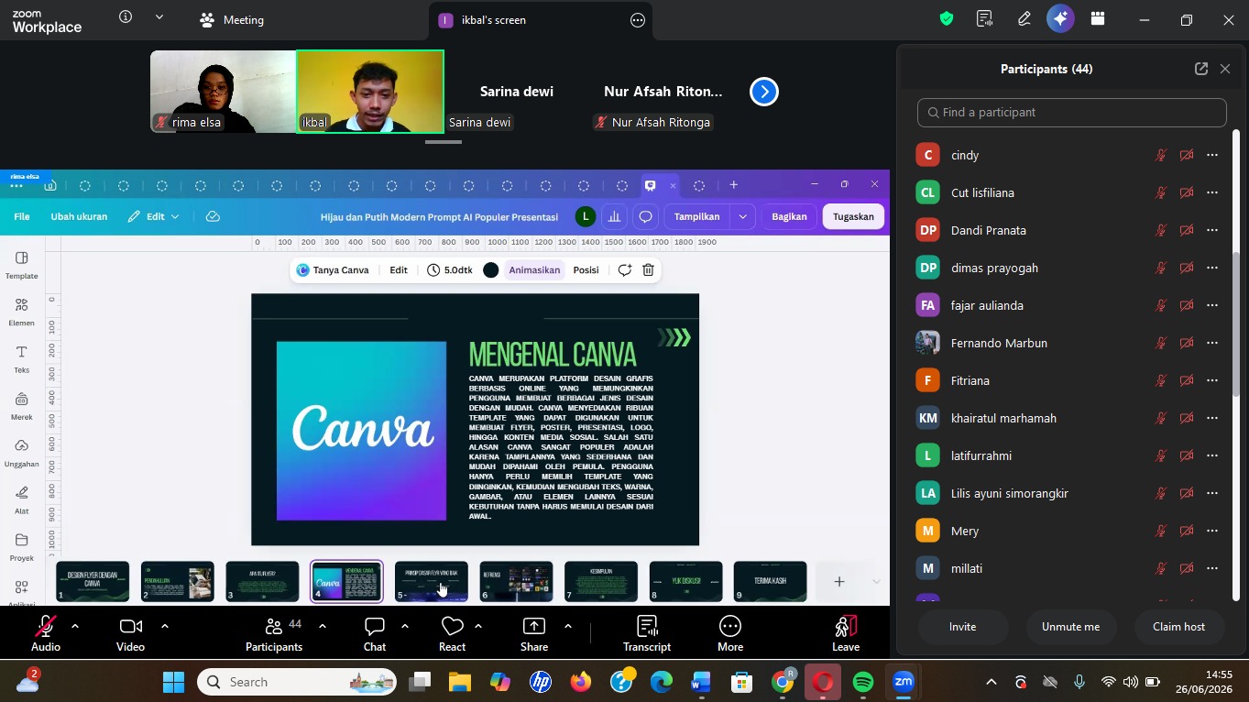This screenshot has width=1249, height=702.
Task: Expand the Chat options caret
Action: pos(405,626)
